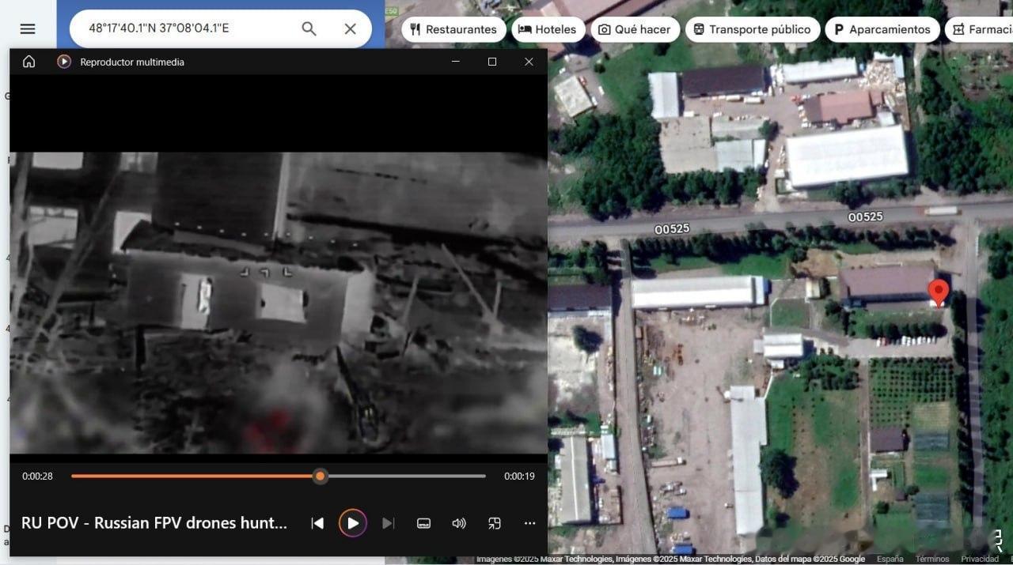1013x565 pixels.
Task: Click the media player home icon
Action: tap(28, 62)
